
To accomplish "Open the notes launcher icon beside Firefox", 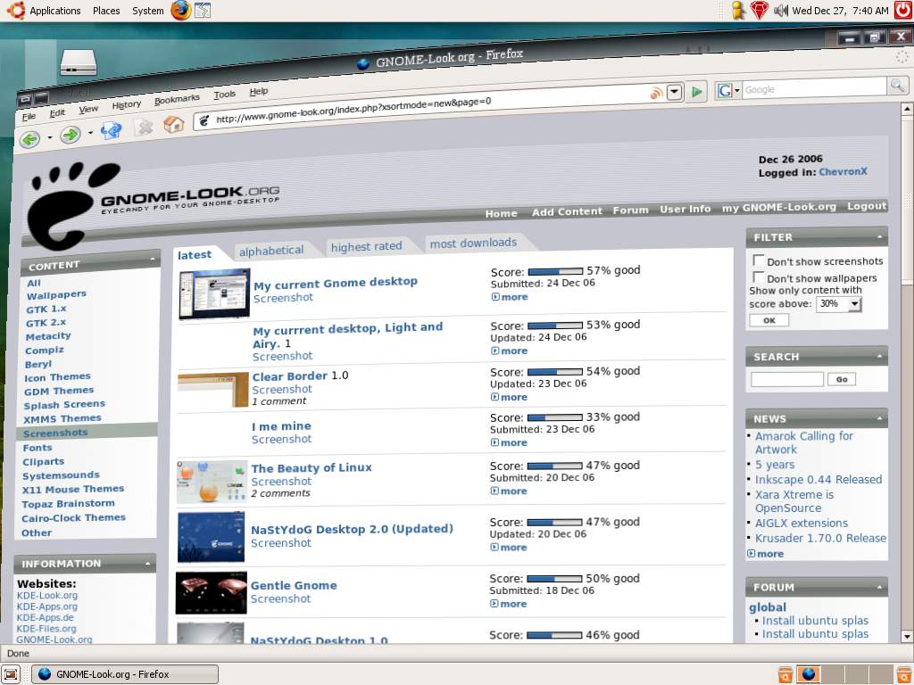I will [203, 11].
